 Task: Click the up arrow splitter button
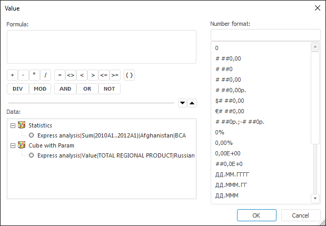192,103
